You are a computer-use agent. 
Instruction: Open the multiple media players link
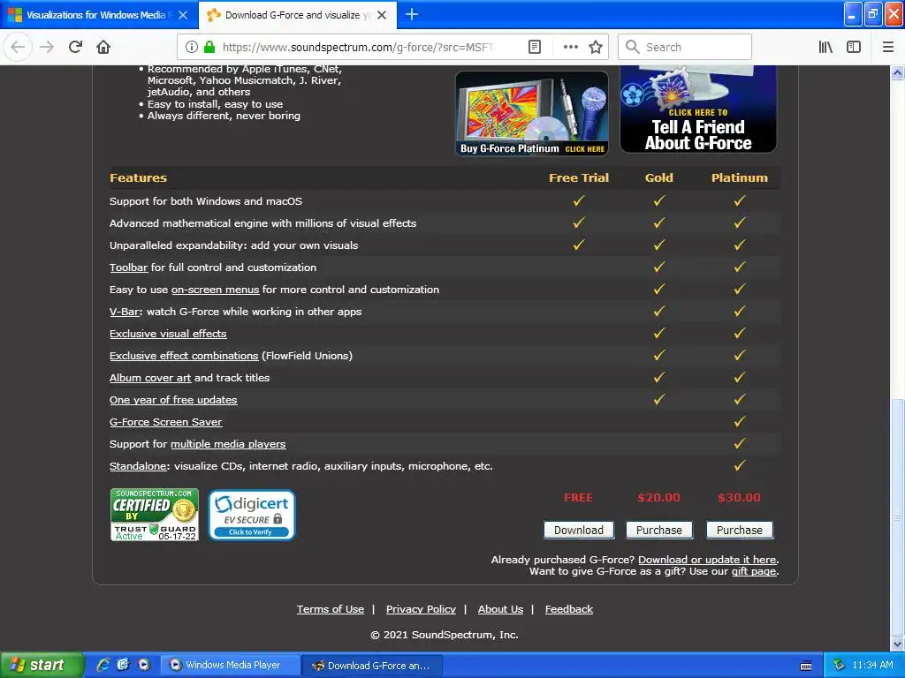click(x=228, y=445)
